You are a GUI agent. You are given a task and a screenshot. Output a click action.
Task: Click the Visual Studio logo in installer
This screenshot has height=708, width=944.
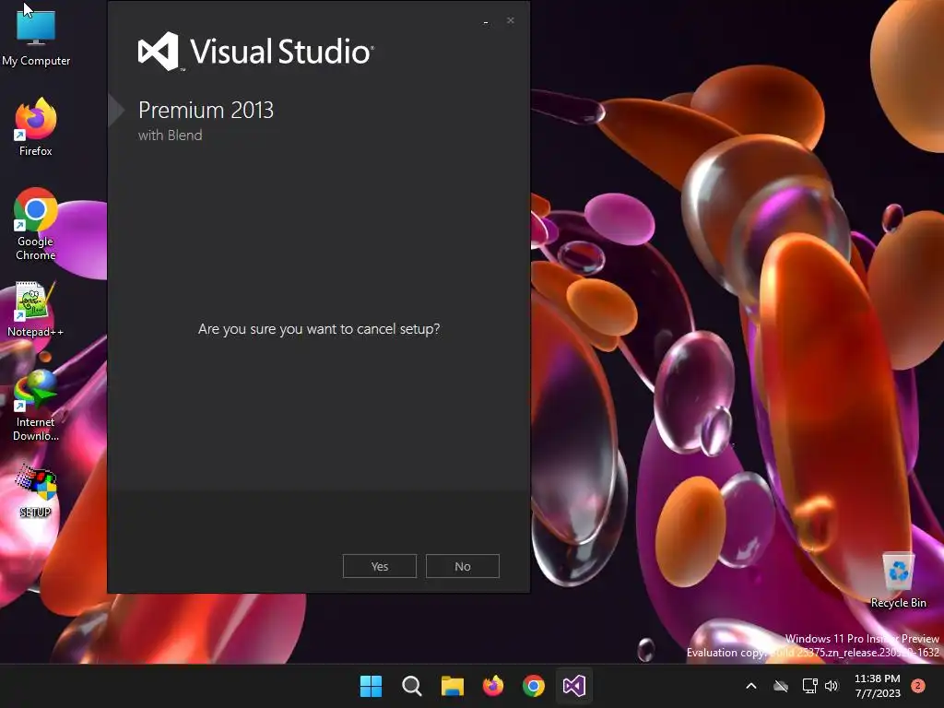click(x=256, y=52)
